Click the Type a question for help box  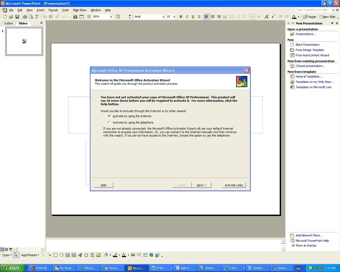[x=313, y=10]
